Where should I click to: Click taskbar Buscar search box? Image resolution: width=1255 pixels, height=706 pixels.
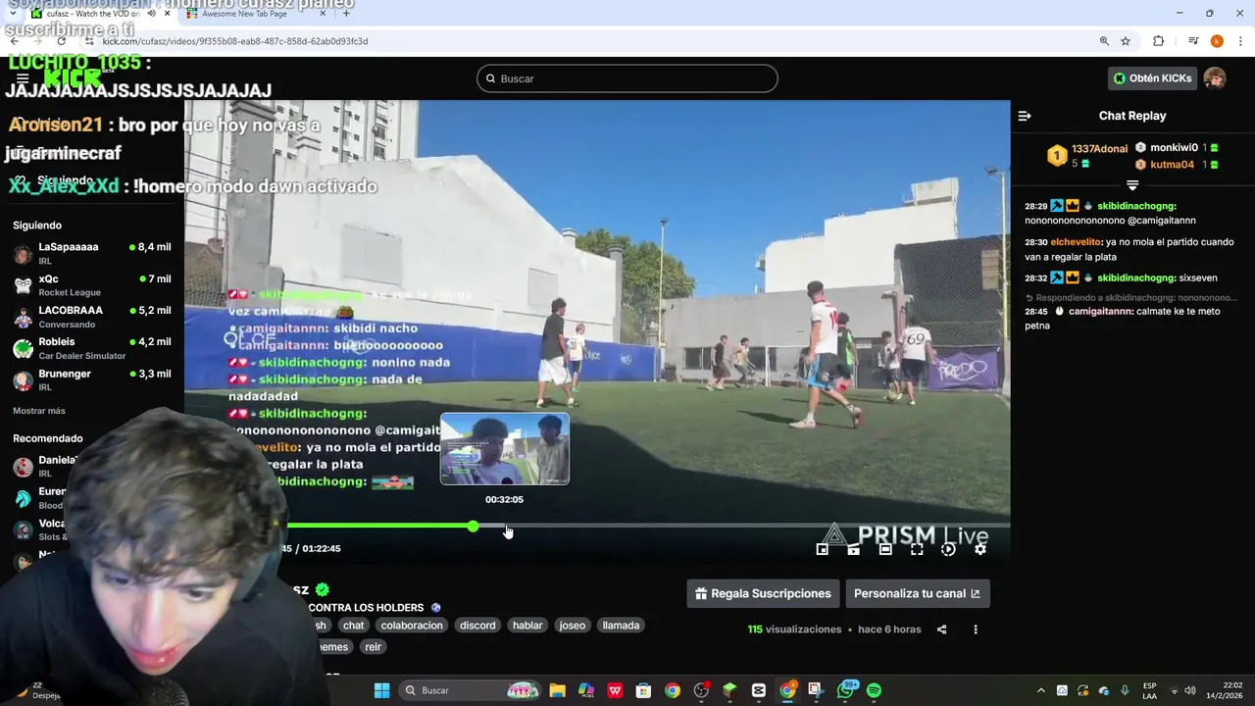(471, 690)
